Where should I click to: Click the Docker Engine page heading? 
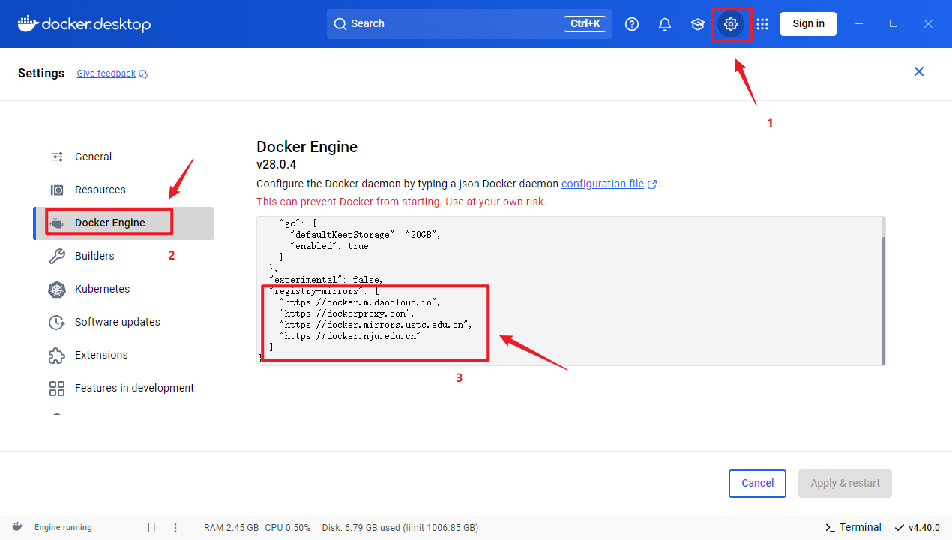(x=307, y=147)
